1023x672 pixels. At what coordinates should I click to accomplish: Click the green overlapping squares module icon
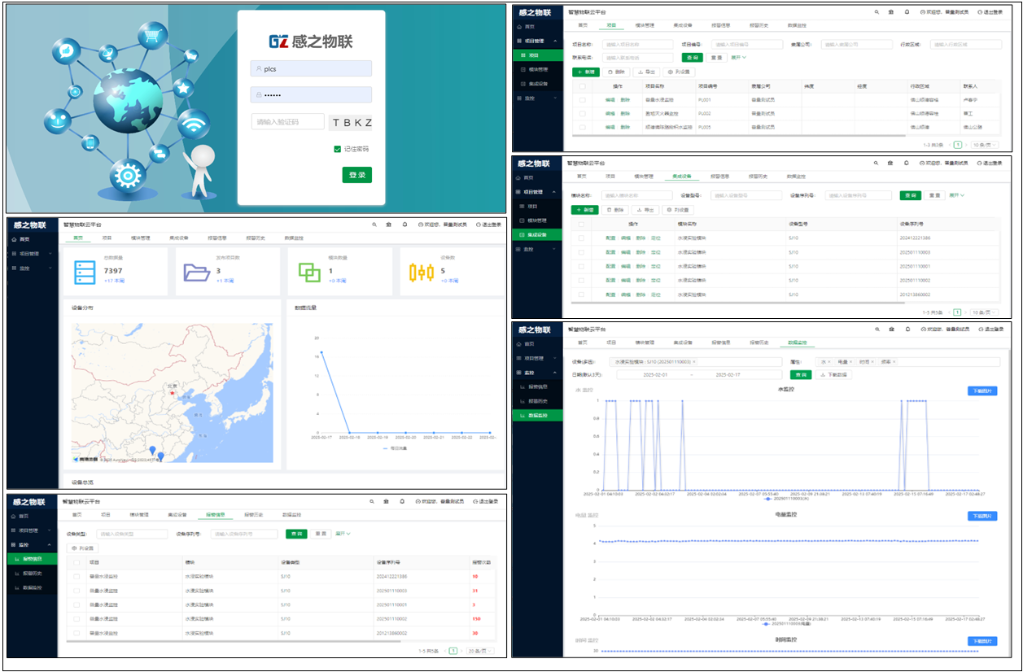(x=308, y=273)
